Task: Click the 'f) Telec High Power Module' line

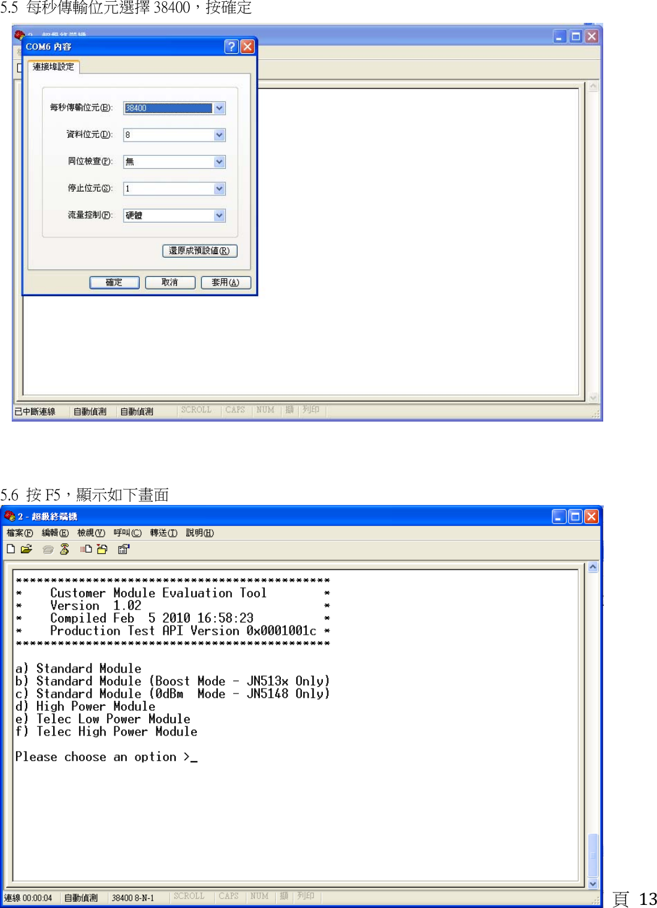Action: pos(106,731)
